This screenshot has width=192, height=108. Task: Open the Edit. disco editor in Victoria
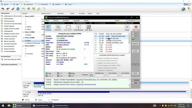[x=88, y=28]
